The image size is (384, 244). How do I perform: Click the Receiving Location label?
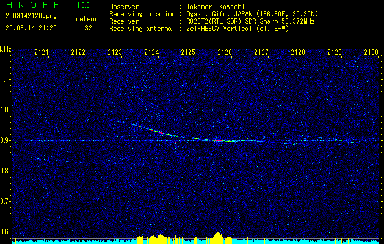click(142, 14)
